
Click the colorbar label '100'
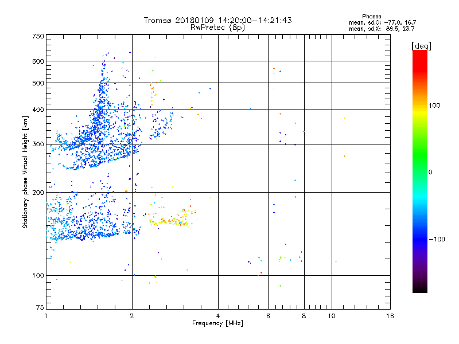[x=434, y=105]
